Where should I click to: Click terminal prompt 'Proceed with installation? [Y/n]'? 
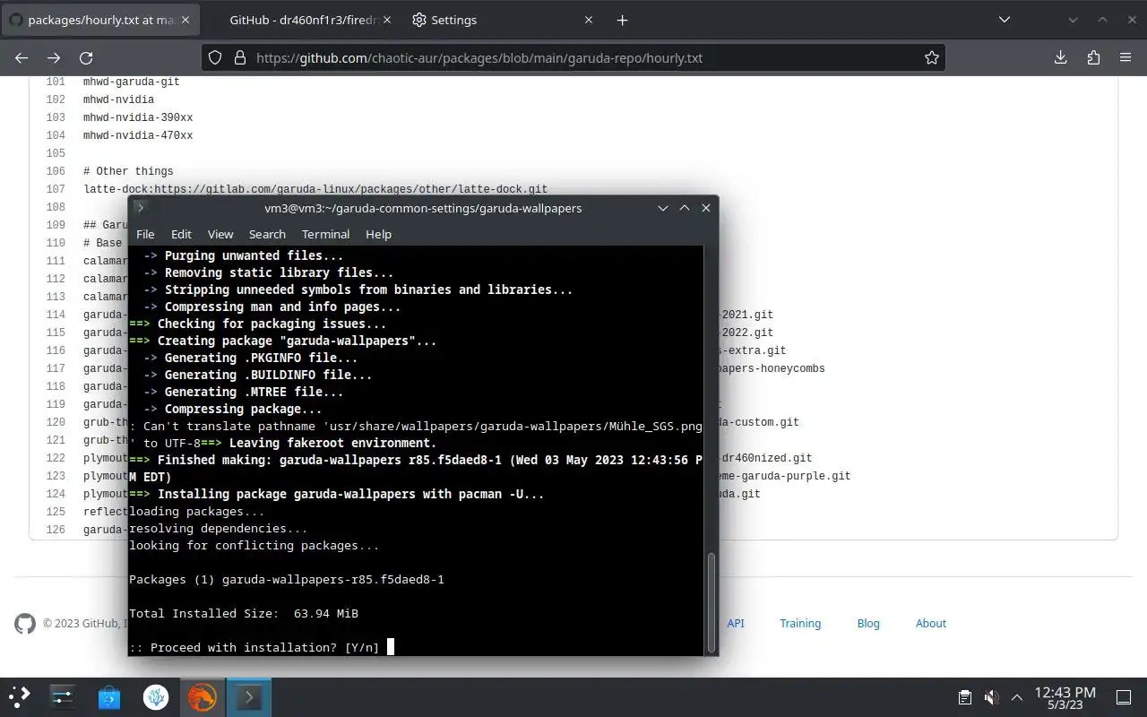tap(254, 647)
